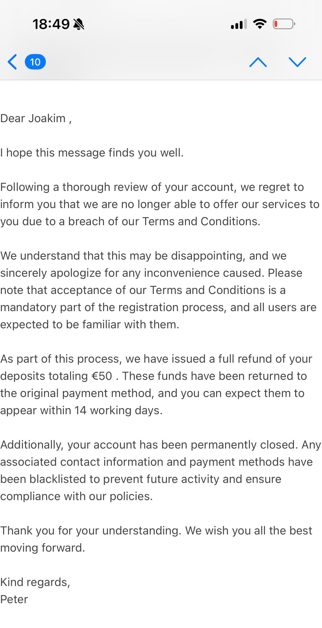Tap the "Kind regards," closing line
Image resolution: width=322 pixels, height=628 pixels.
coord(35,582)
